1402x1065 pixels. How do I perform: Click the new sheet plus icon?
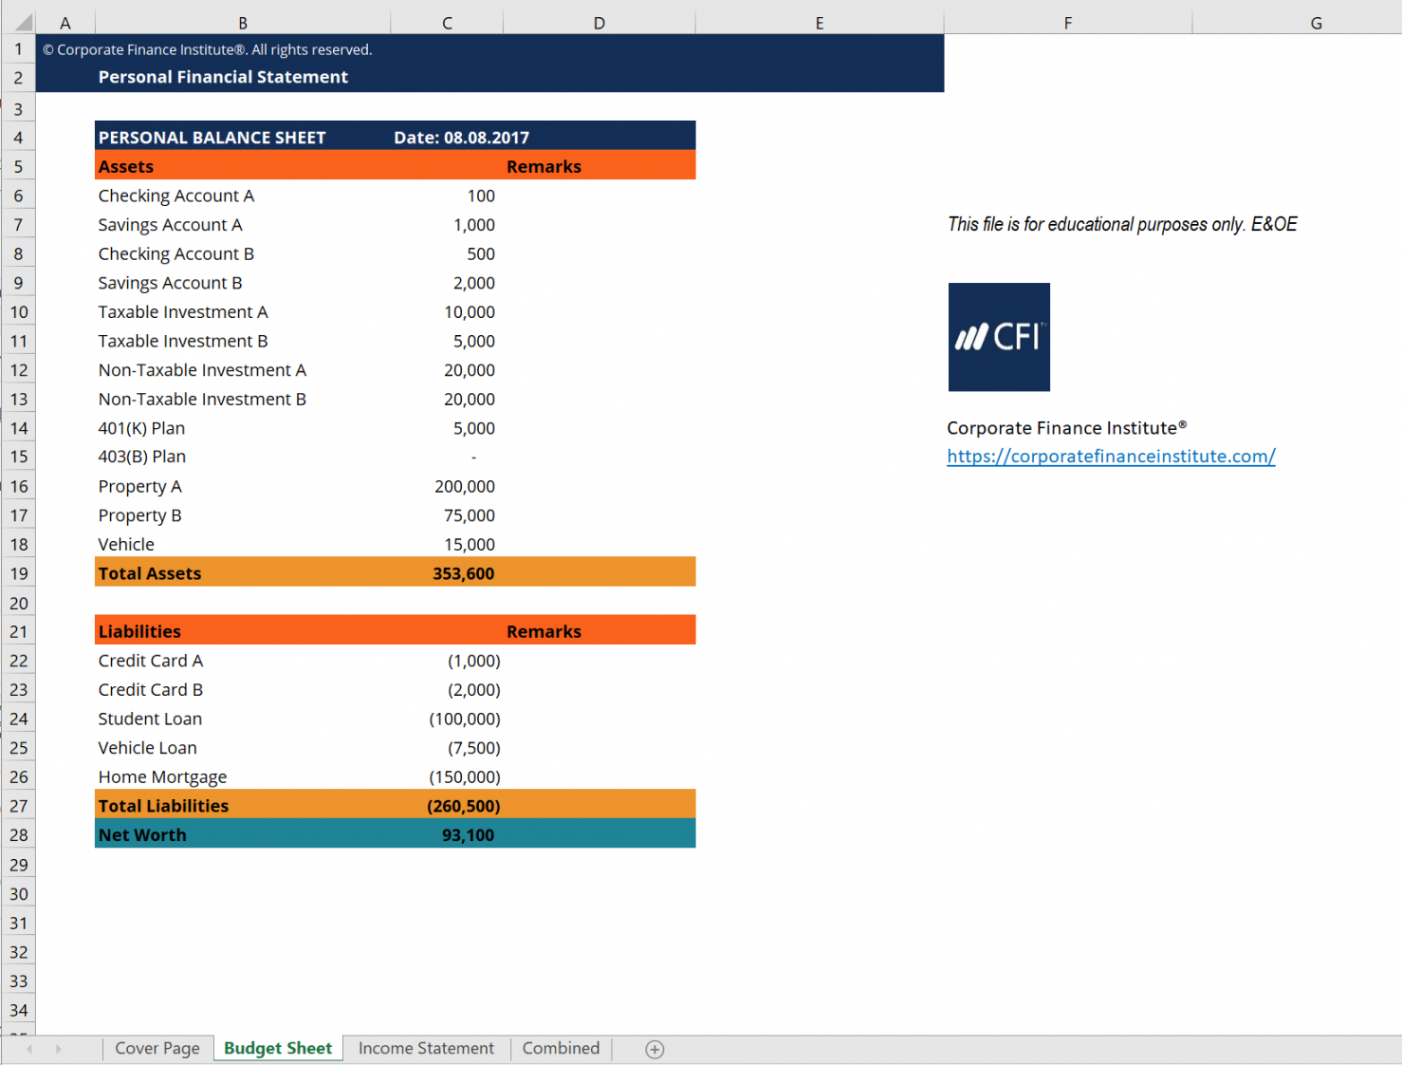[x=655, y=1049]
